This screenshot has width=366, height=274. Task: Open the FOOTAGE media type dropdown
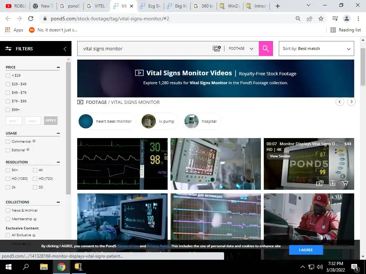(x=241, y=49)
